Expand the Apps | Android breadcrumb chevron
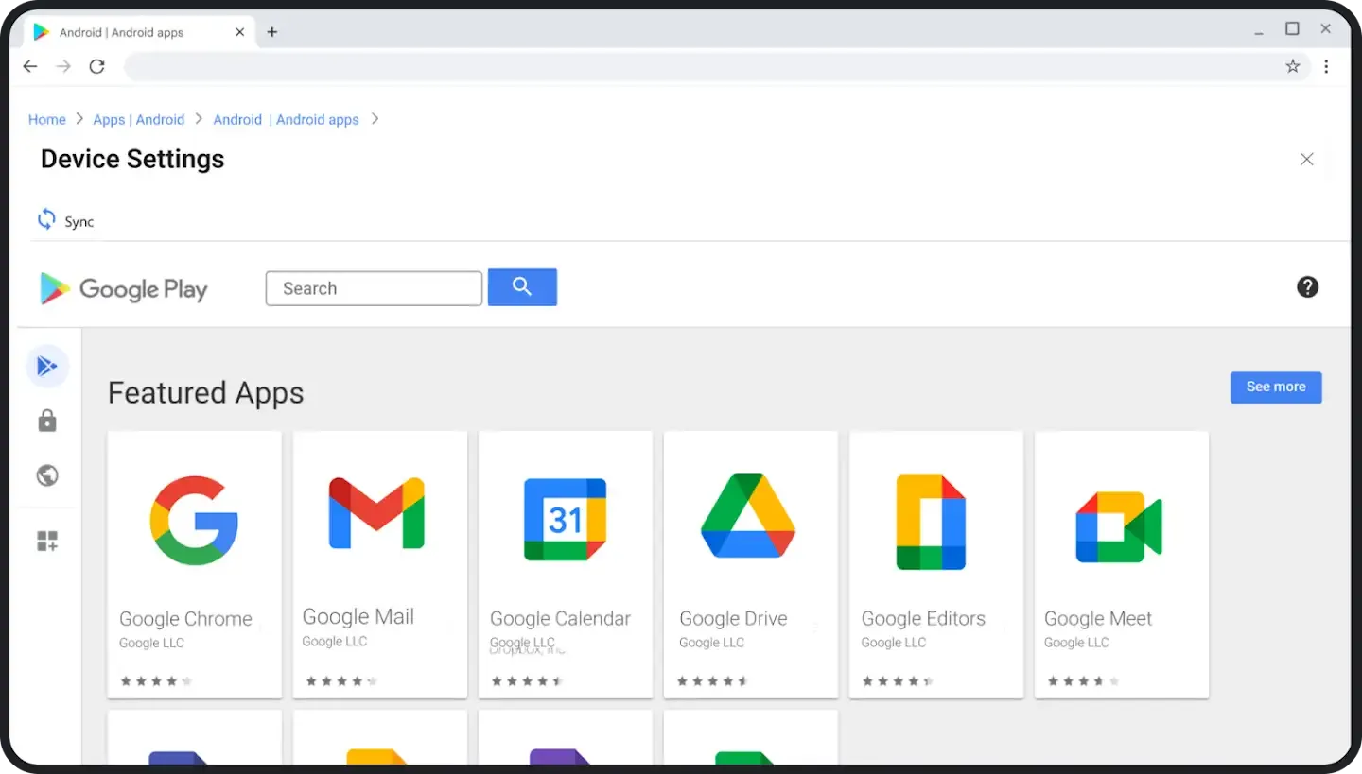 pyautogui.click(x=199, y=119)
